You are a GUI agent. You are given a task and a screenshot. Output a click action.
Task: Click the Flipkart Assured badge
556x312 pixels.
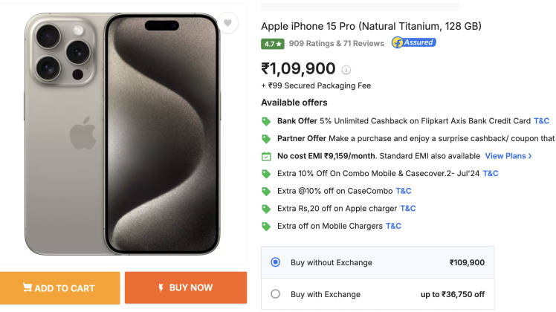click(x=414, y=43)
